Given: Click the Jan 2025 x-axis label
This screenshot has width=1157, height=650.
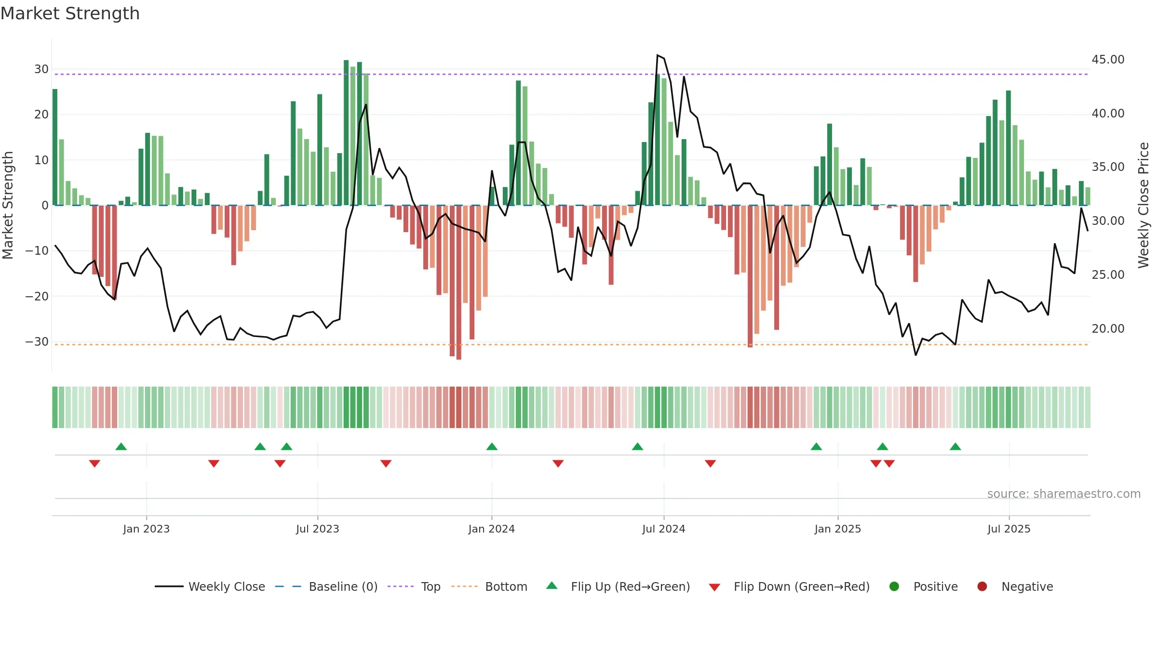Looking at the screenshot, I should click(838, 529).
